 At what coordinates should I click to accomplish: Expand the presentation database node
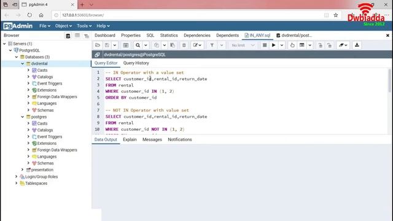[22, 169]
